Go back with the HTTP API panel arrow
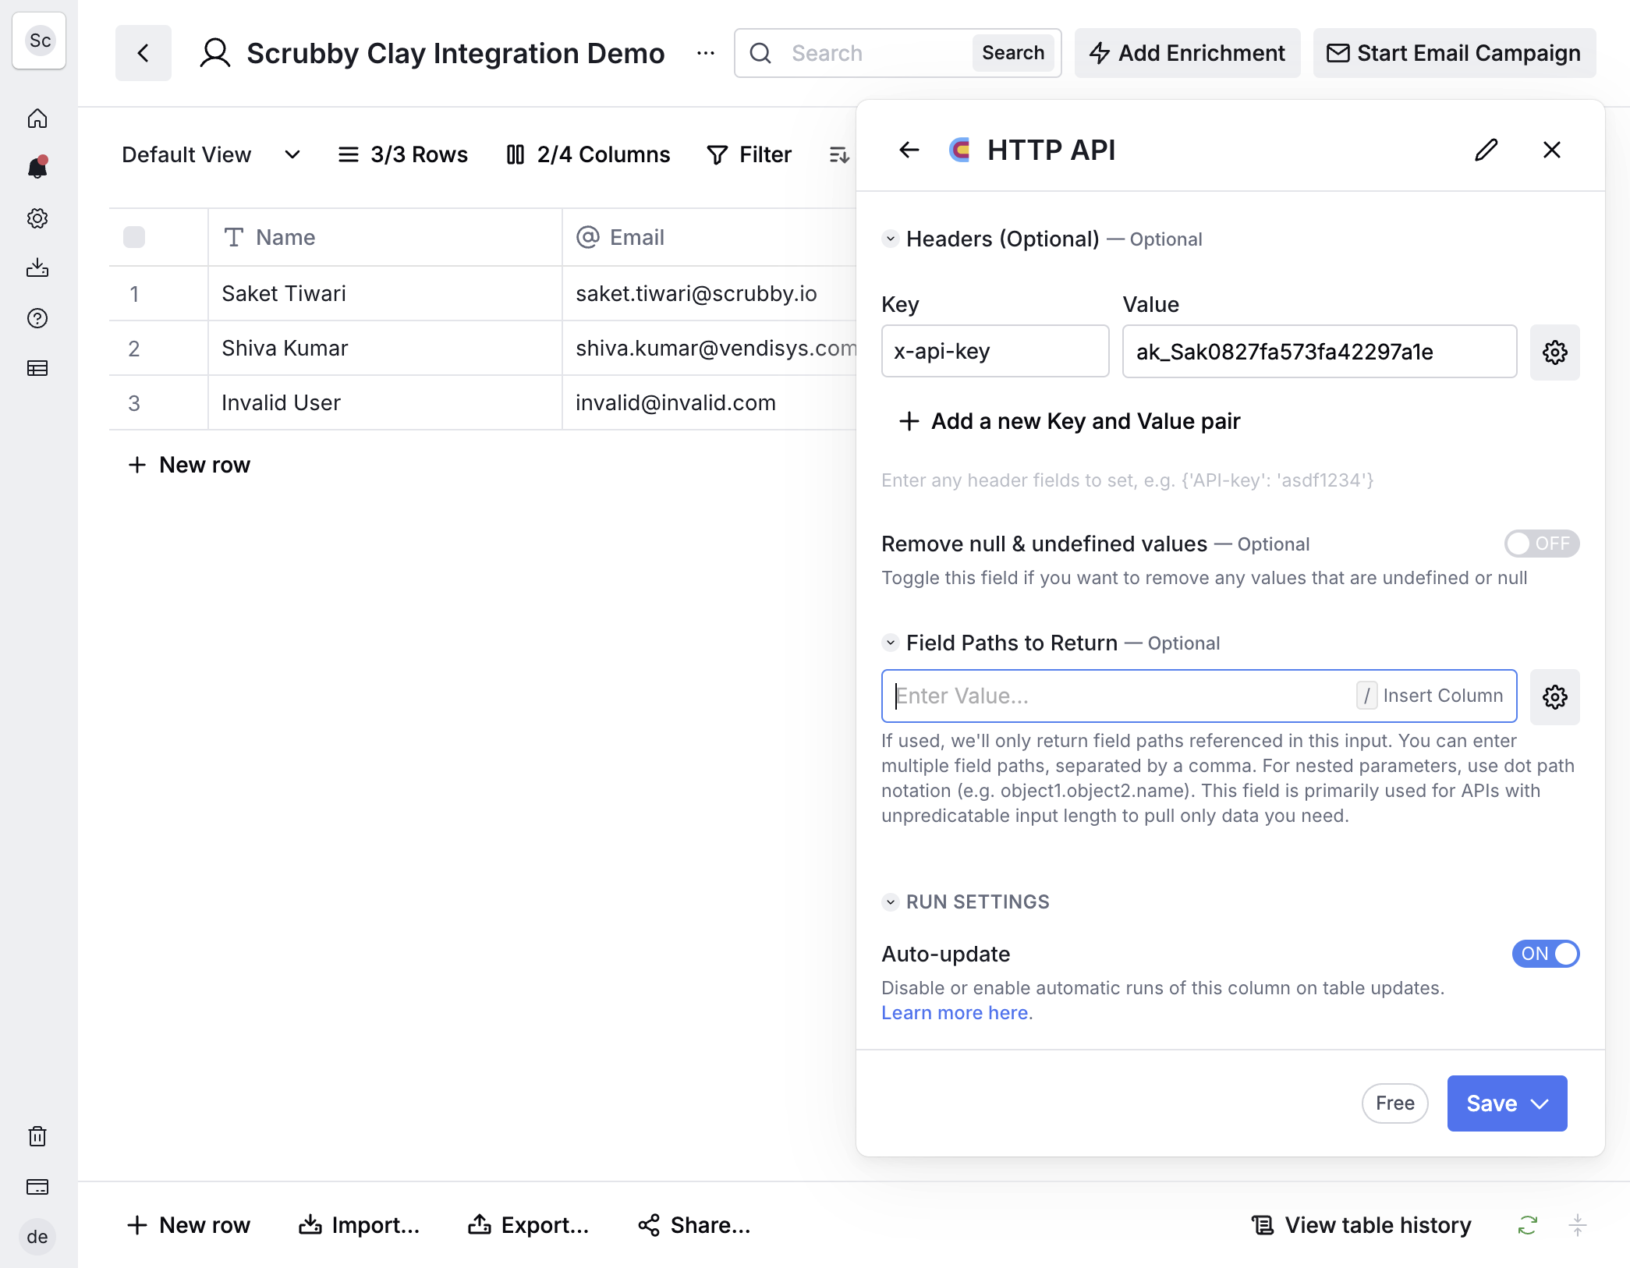Screen dimensions: 1630x1268 coord(909,150)
